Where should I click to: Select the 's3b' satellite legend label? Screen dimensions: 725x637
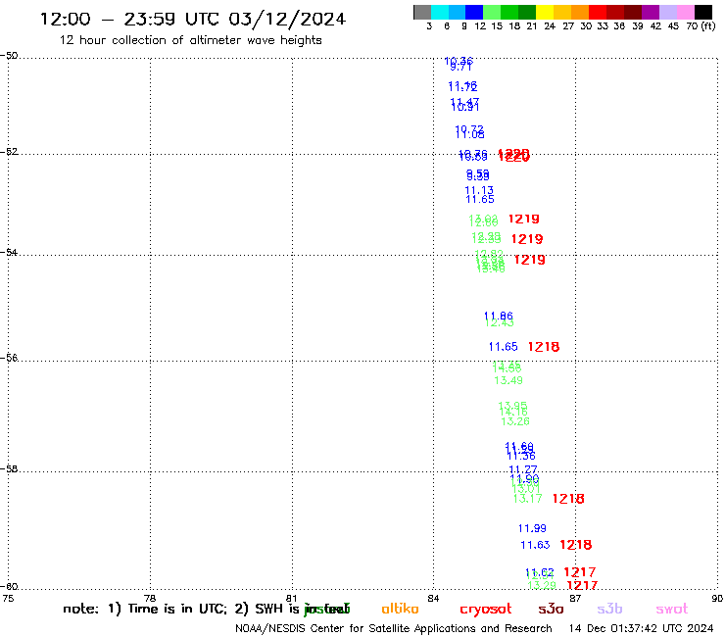609,609
